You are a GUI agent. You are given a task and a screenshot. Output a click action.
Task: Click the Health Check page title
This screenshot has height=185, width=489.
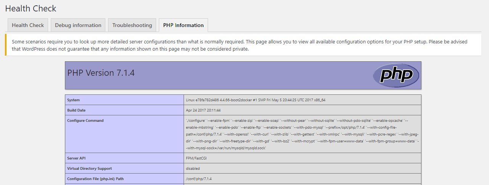click(x=31, y=8)
